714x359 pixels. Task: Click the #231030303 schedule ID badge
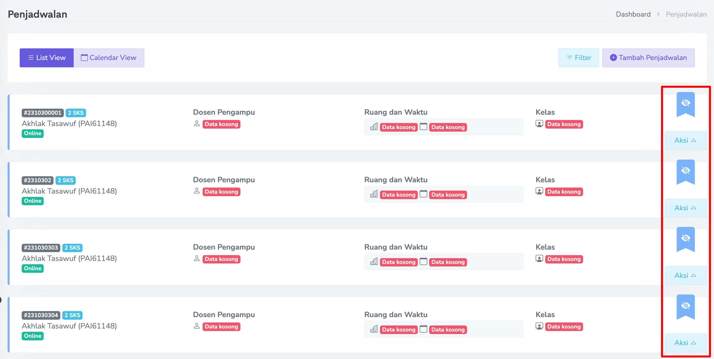[x=41, y=248]
